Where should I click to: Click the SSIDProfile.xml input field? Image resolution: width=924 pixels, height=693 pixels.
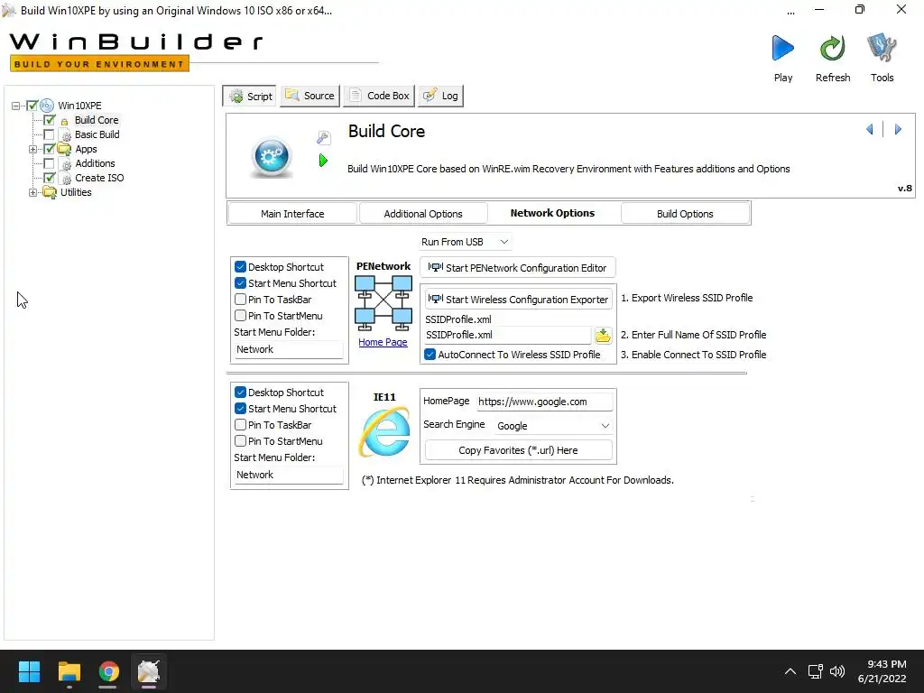pyautogui.click(x=507, y=336)
